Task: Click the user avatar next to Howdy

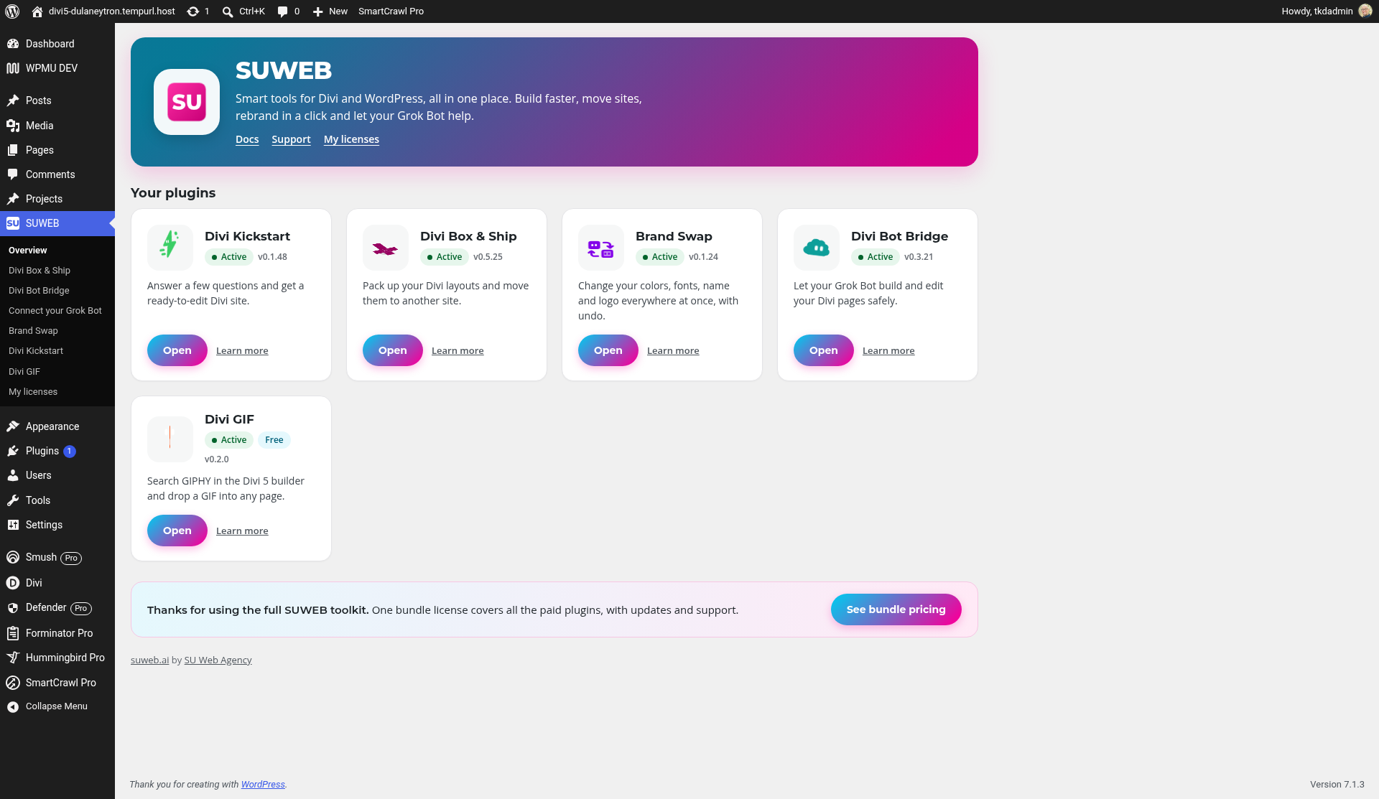Action: [x=1365, y=11]
